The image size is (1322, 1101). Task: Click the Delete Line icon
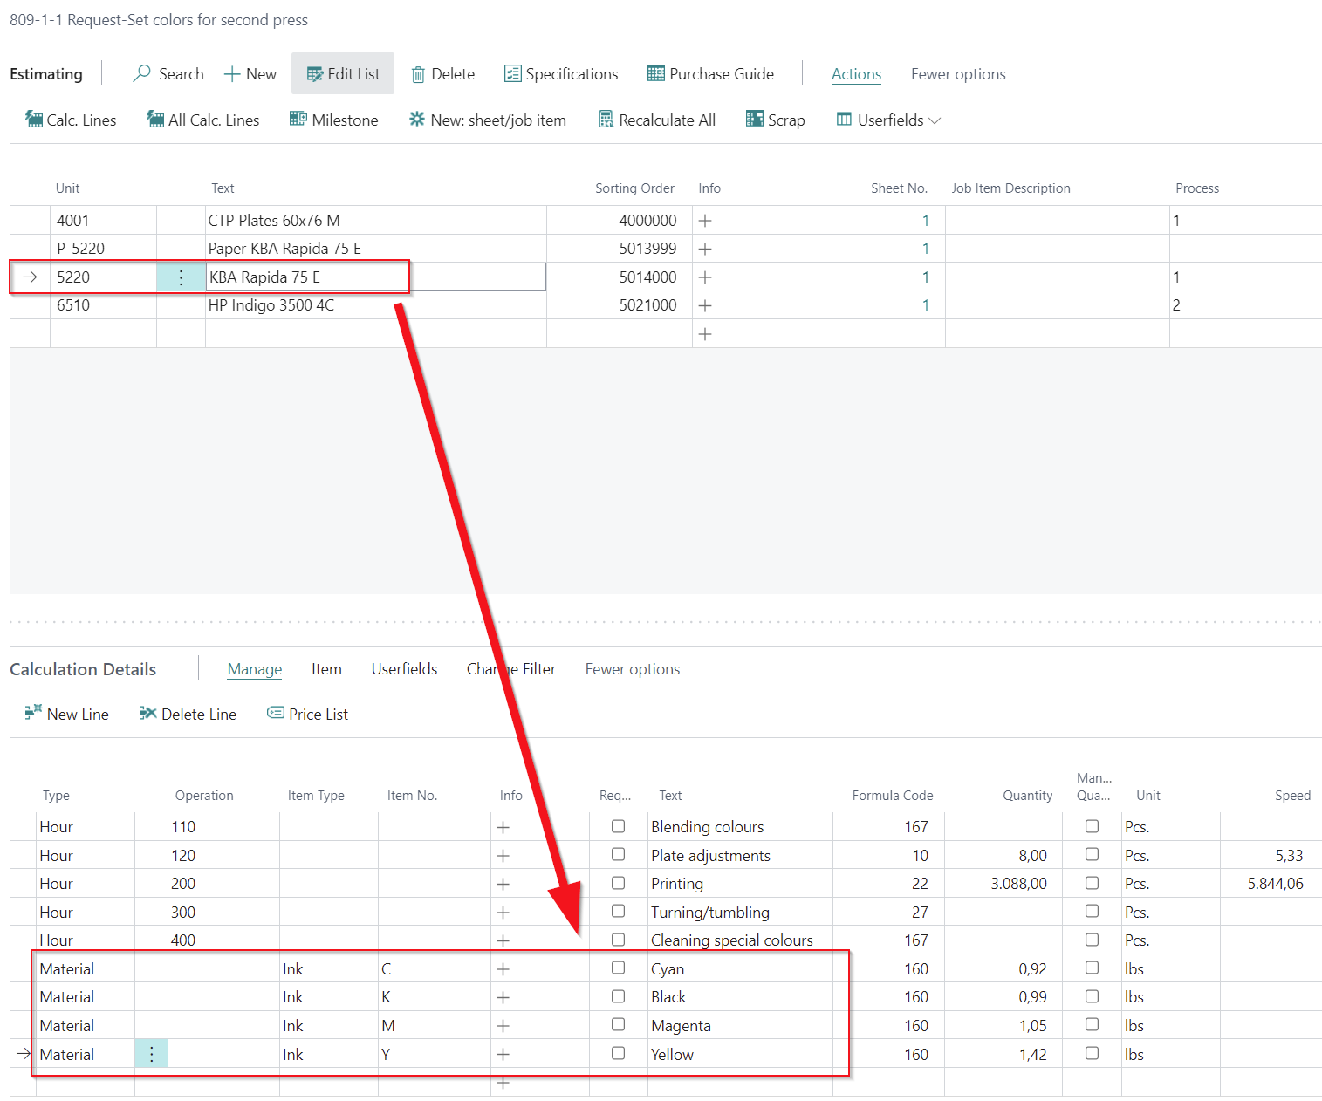point(147,713)
